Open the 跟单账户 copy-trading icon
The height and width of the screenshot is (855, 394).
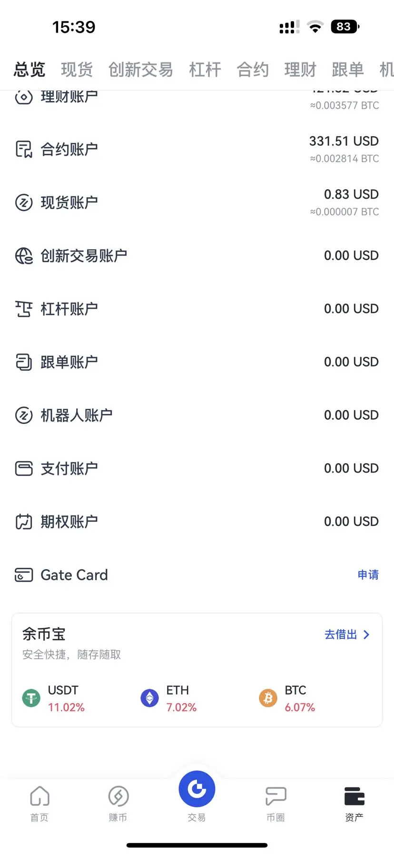[24, 362]
